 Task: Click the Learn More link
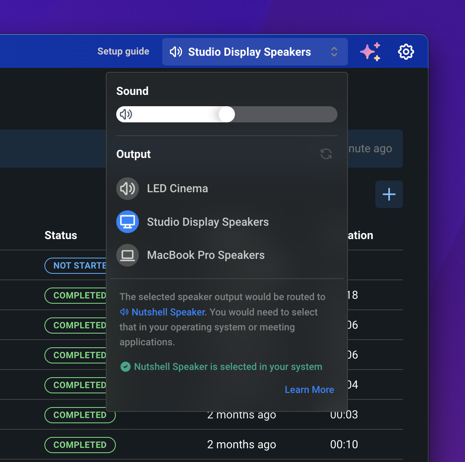(309, 389)
